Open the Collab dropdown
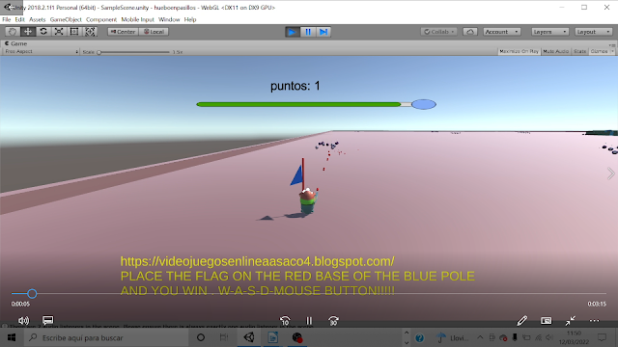Image resolution: width=618 pixels, height=347 pixels. [x=438, y=32]
